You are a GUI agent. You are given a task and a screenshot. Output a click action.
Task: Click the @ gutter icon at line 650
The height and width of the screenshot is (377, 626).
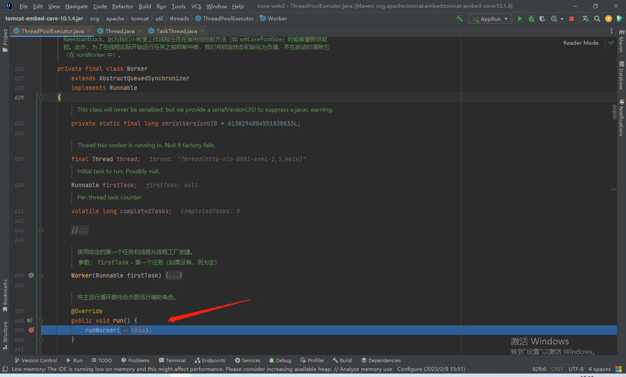[x=31, y=275]
